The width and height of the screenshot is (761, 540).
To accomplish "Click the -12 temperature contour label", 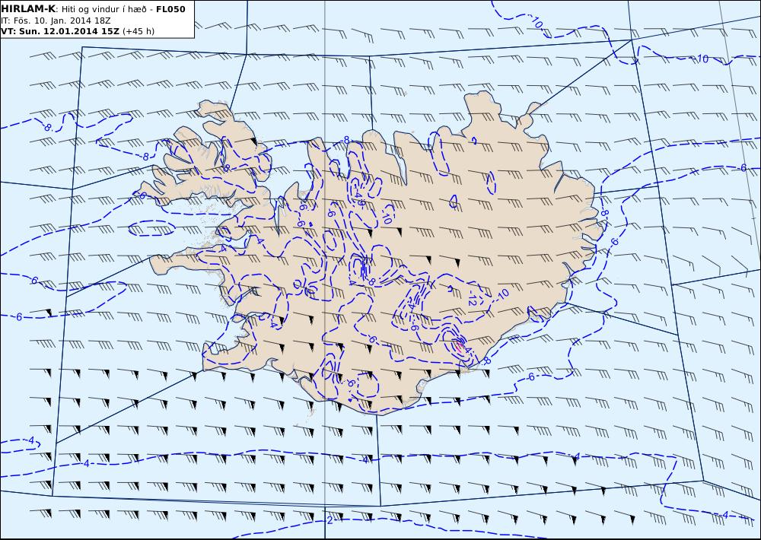I will coord(473,297).
